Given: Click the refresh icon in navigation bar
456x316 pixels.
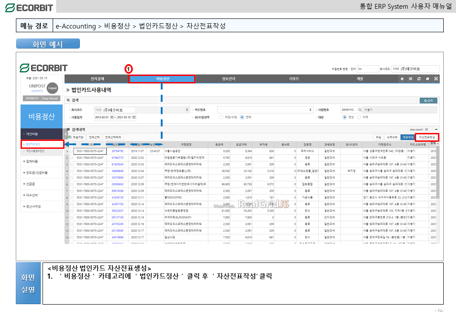Looking at the screenshot, I should 419,79.
